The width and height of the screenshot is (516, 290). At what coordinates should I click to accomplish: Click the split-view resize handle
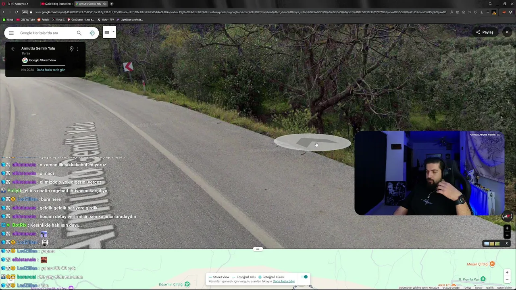(258, 249)
